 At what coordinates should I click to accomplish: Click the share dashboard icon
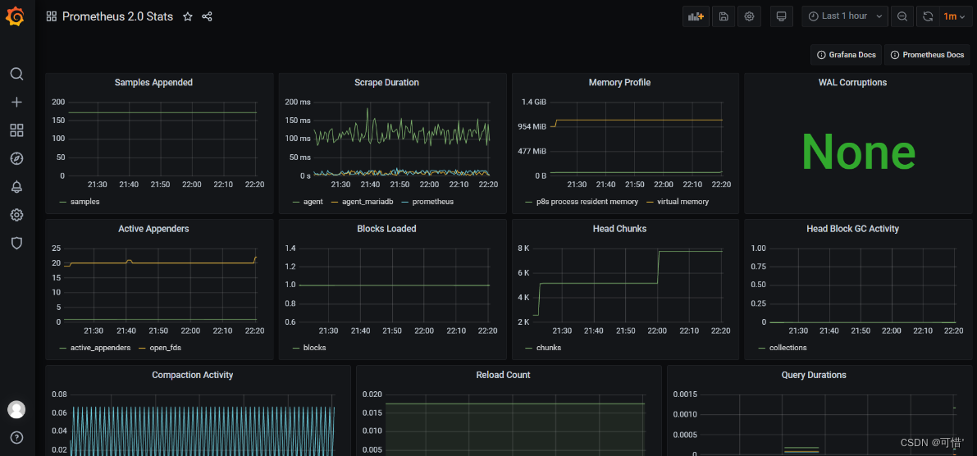pyautogui.click(x=208, y=17)
